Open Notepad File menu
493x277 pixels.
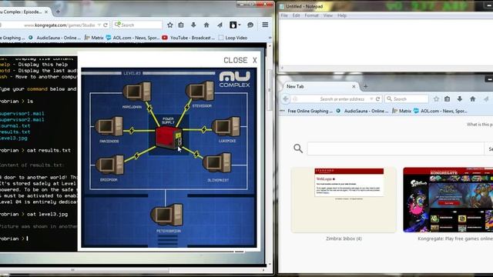(284, 15)
